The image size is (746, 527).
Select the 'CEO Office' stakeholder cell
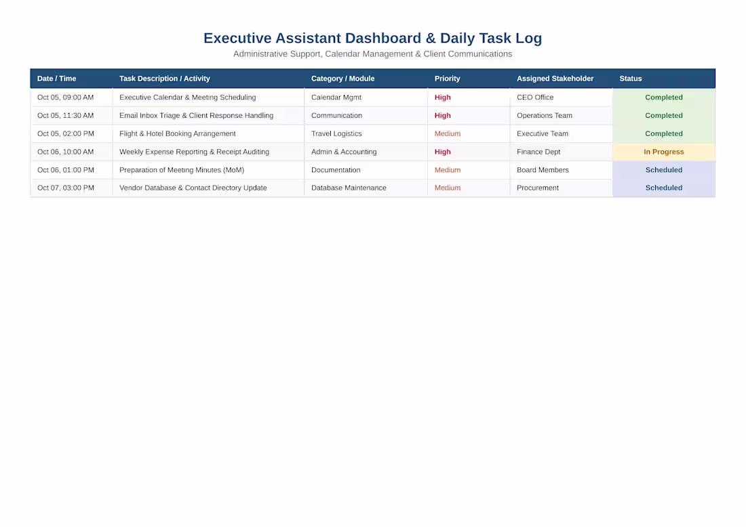click(562, 98)
